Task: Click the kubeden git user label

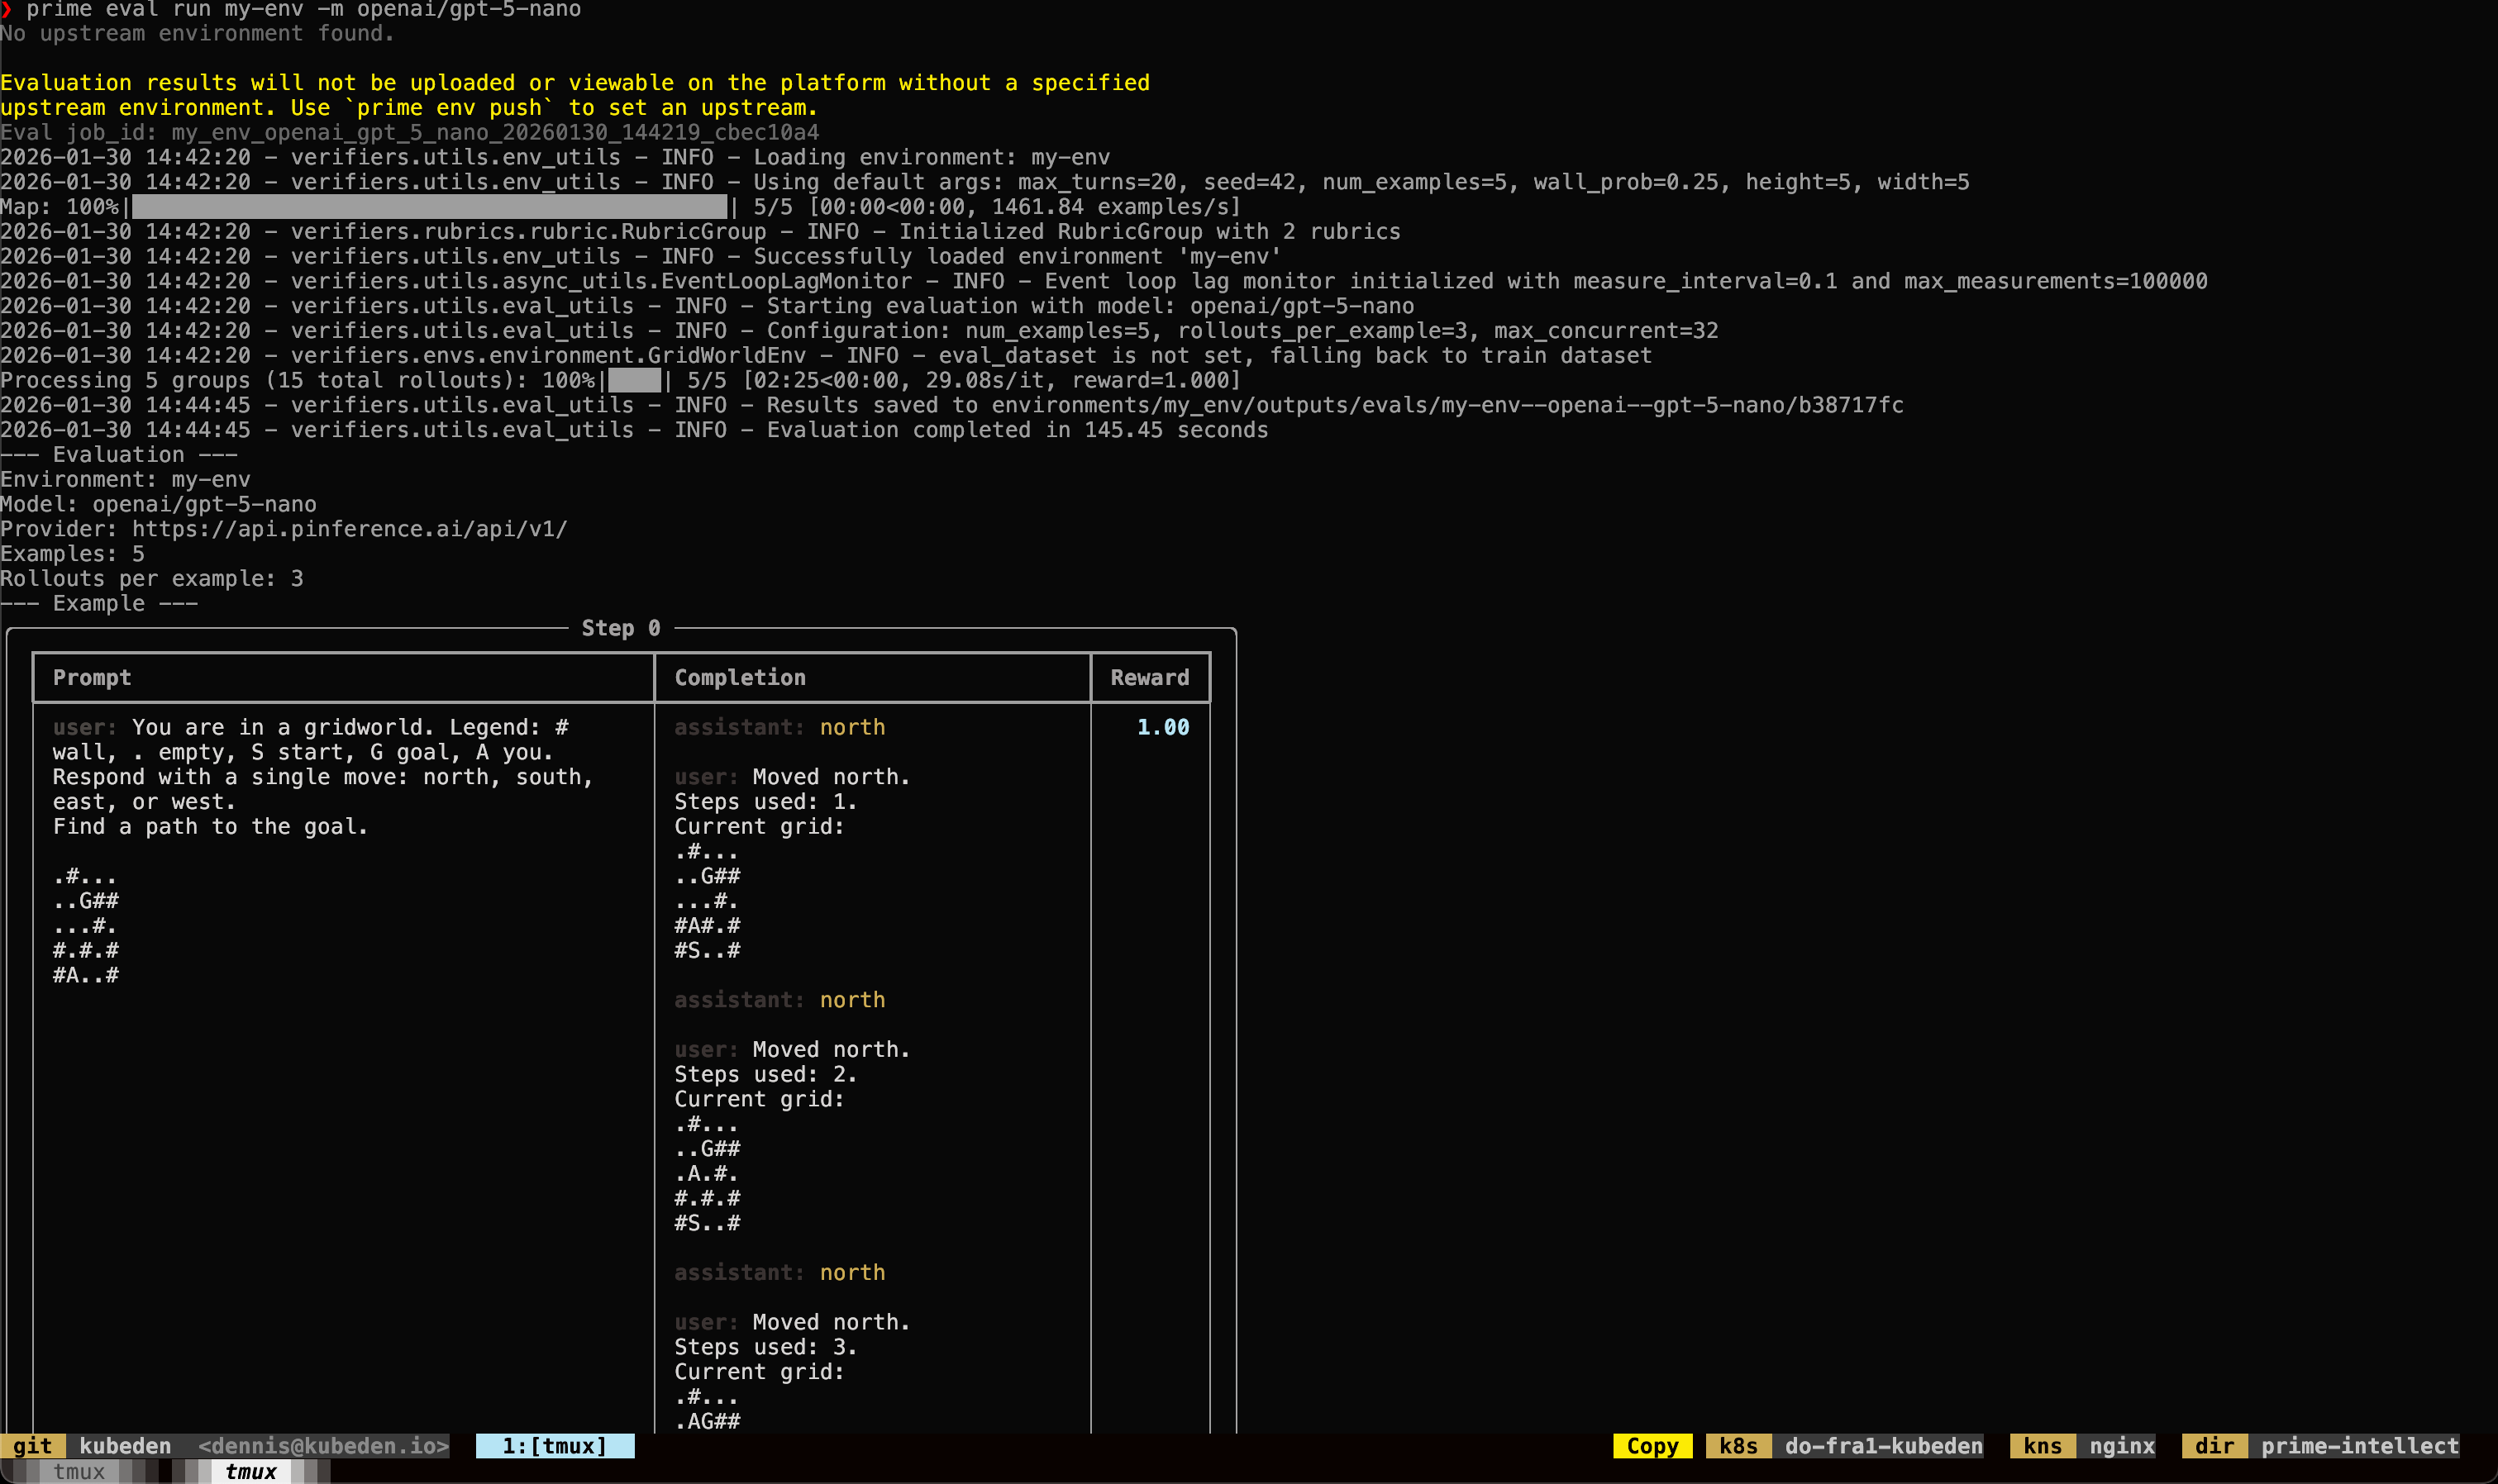Action: (x=125, y=1446)
